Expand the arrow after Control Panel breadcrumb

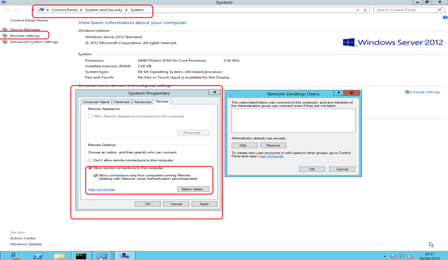coord(81,10)
